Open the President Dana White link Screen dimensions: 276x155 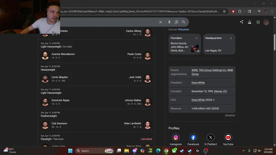point(198,83)
